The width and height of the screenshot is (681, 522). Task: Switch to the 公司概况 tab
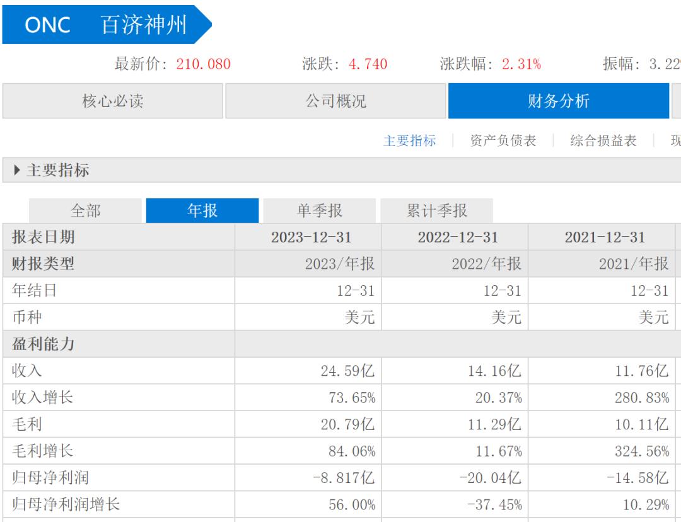(335, 101)
